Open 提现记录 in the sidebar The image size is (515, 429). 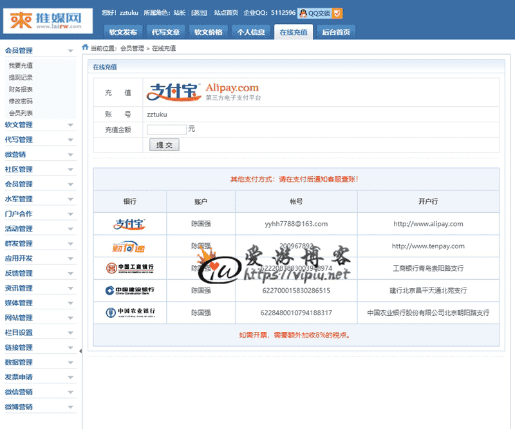21,77
